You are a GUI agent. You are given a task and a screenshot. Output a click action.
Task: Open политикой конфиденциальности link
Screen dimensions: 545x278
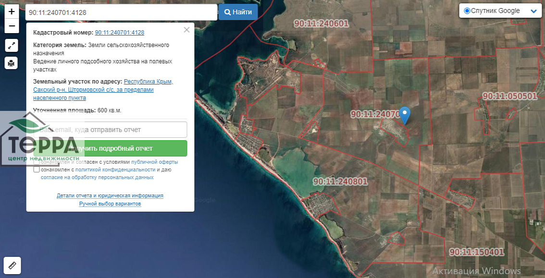115,169
